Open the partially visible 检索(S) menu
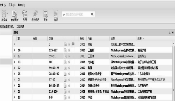This screenshot has width=175, height=101. pyautogui.click(x=3, y=5)
